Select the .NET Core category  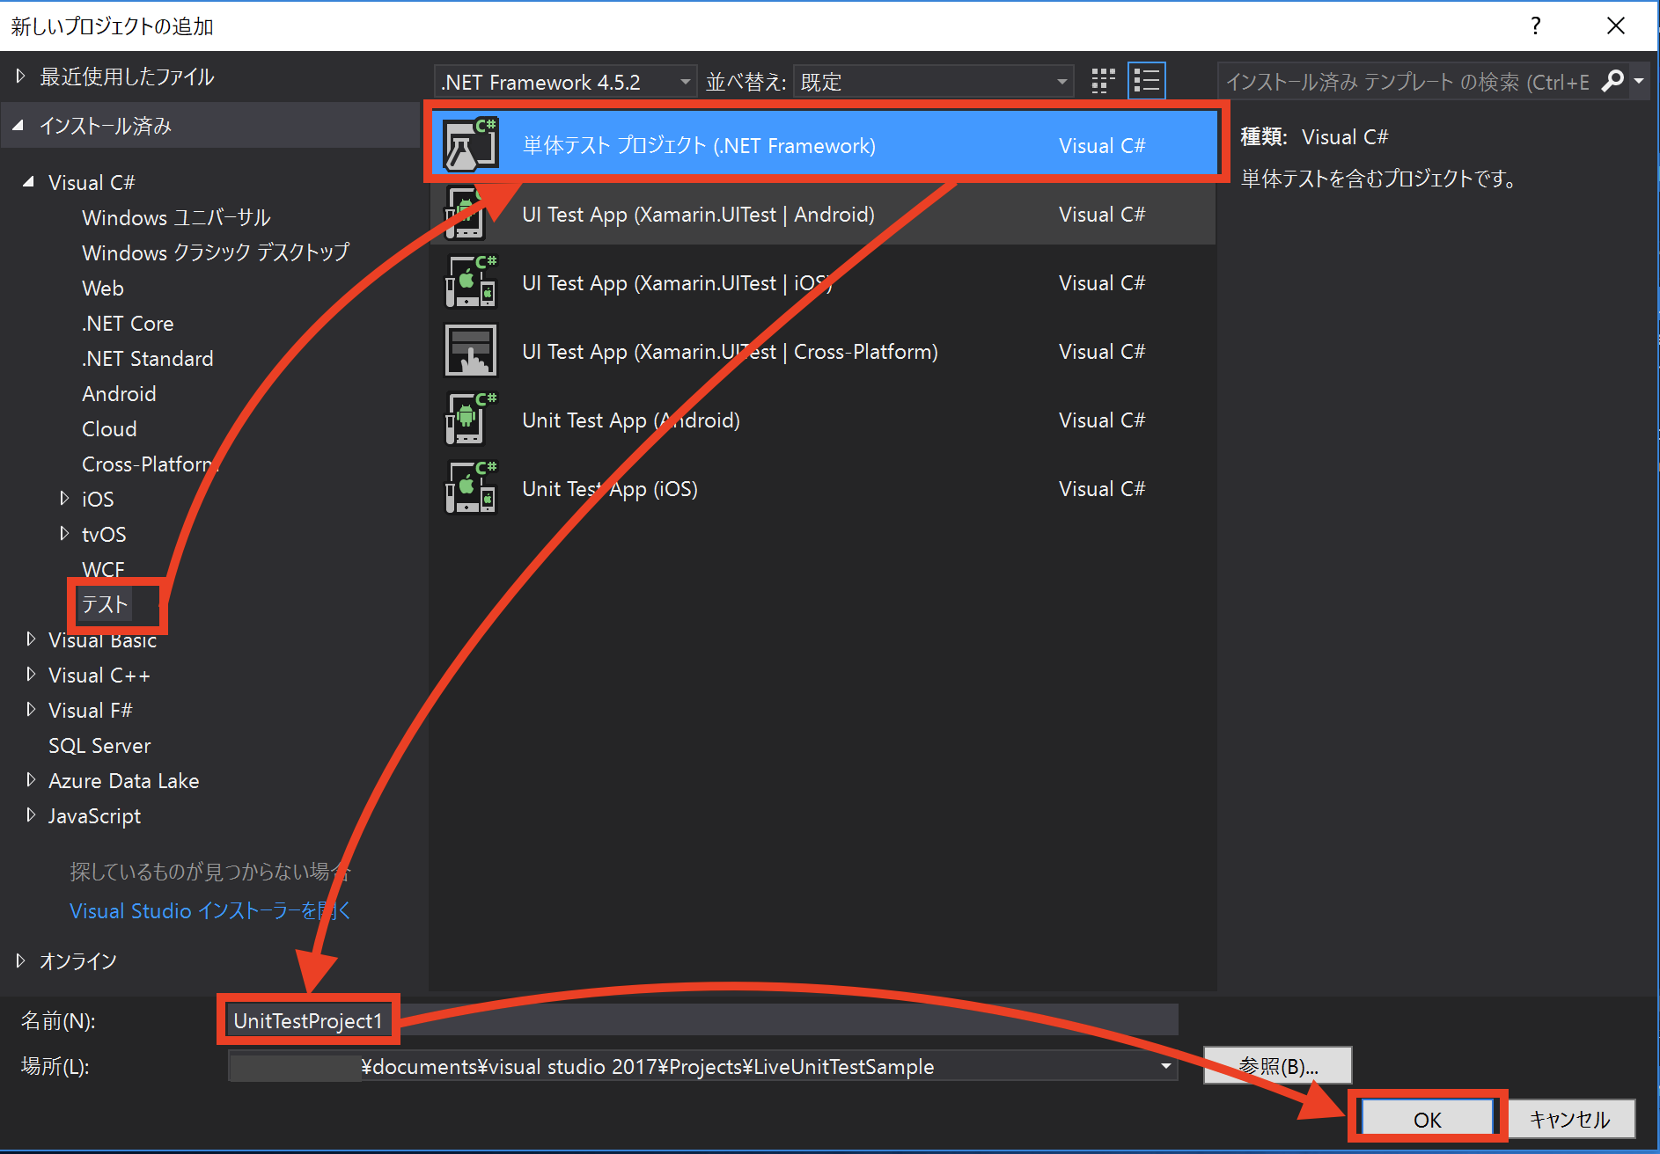point(128,323)
